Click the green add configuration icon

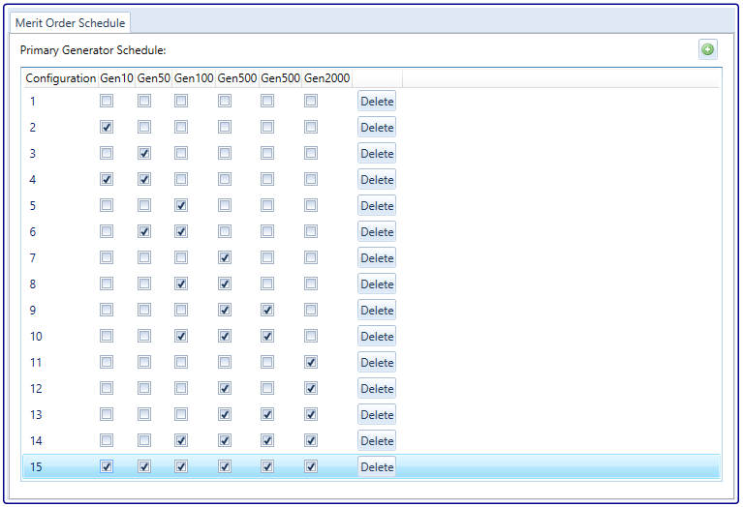[708, 49]
